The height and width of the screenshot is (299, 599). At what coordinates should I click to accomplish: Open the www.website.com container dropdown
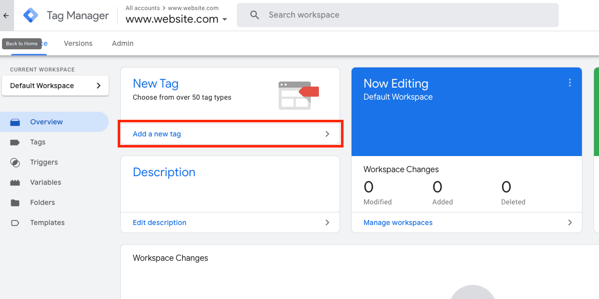pos(177,19)
